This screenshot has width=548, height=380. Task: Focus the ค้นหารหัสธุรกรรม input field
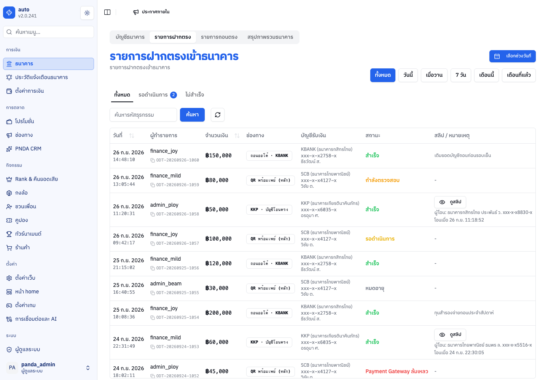click(x=143, y=115)
